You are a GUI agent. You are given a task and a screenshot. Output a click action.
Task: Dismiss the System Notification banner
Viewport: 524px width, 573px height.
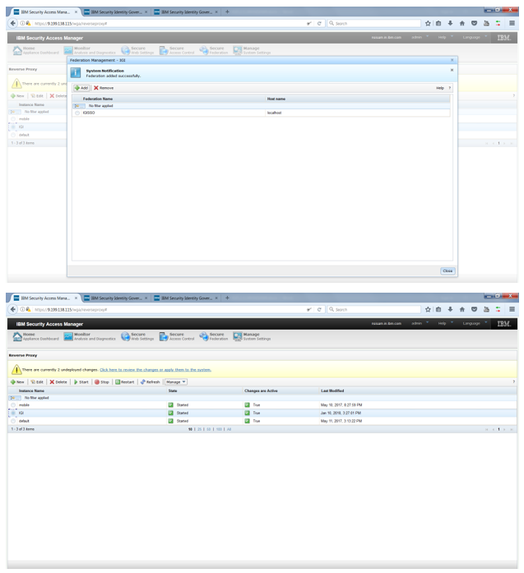pyautogui.click(x=452, y=70)
